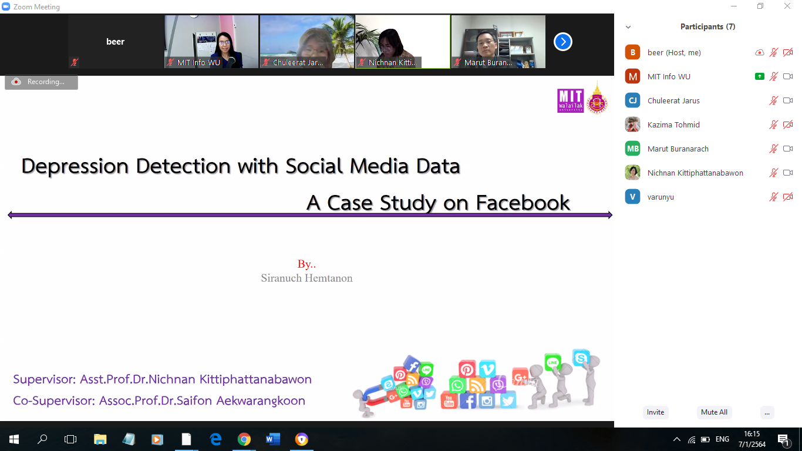Open Microsoft Word from the taskbar
This screenshot has width=802, height=451.
pos(273,439)
